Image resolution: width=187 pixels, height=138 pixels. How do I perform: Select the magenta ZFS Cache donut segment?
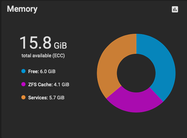135,102
